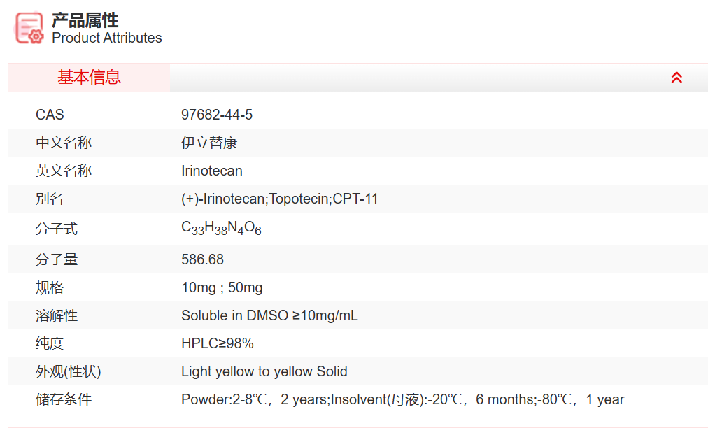The height and width of the screenshot is (428, 708).
Task: Click the molecular formula C33H38N4O6
Action: click(x=221, y=229)
